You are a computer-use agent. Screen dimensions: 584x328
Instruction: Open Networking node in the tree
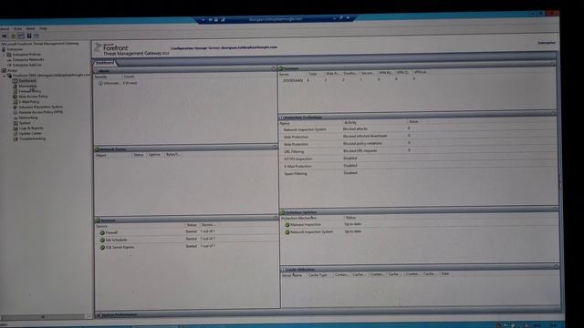click(x=28, y=118)
